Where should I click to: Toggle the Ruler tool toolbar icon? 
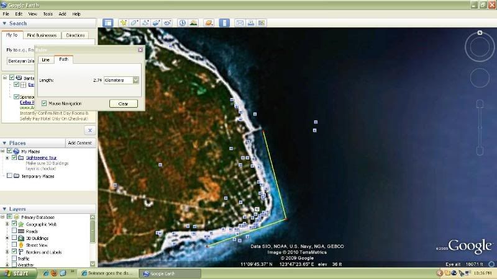click(224, 23)
